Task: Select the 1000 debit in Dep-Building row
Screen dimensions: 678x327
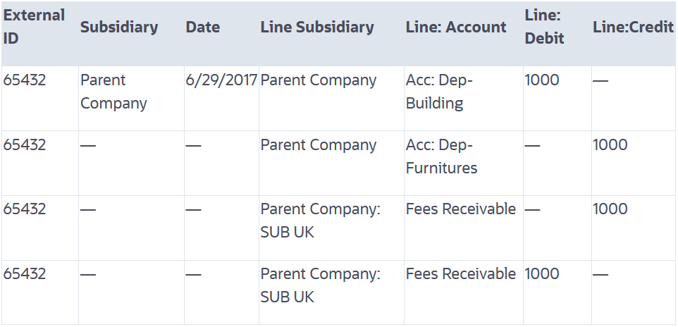Action: [542, 80]
